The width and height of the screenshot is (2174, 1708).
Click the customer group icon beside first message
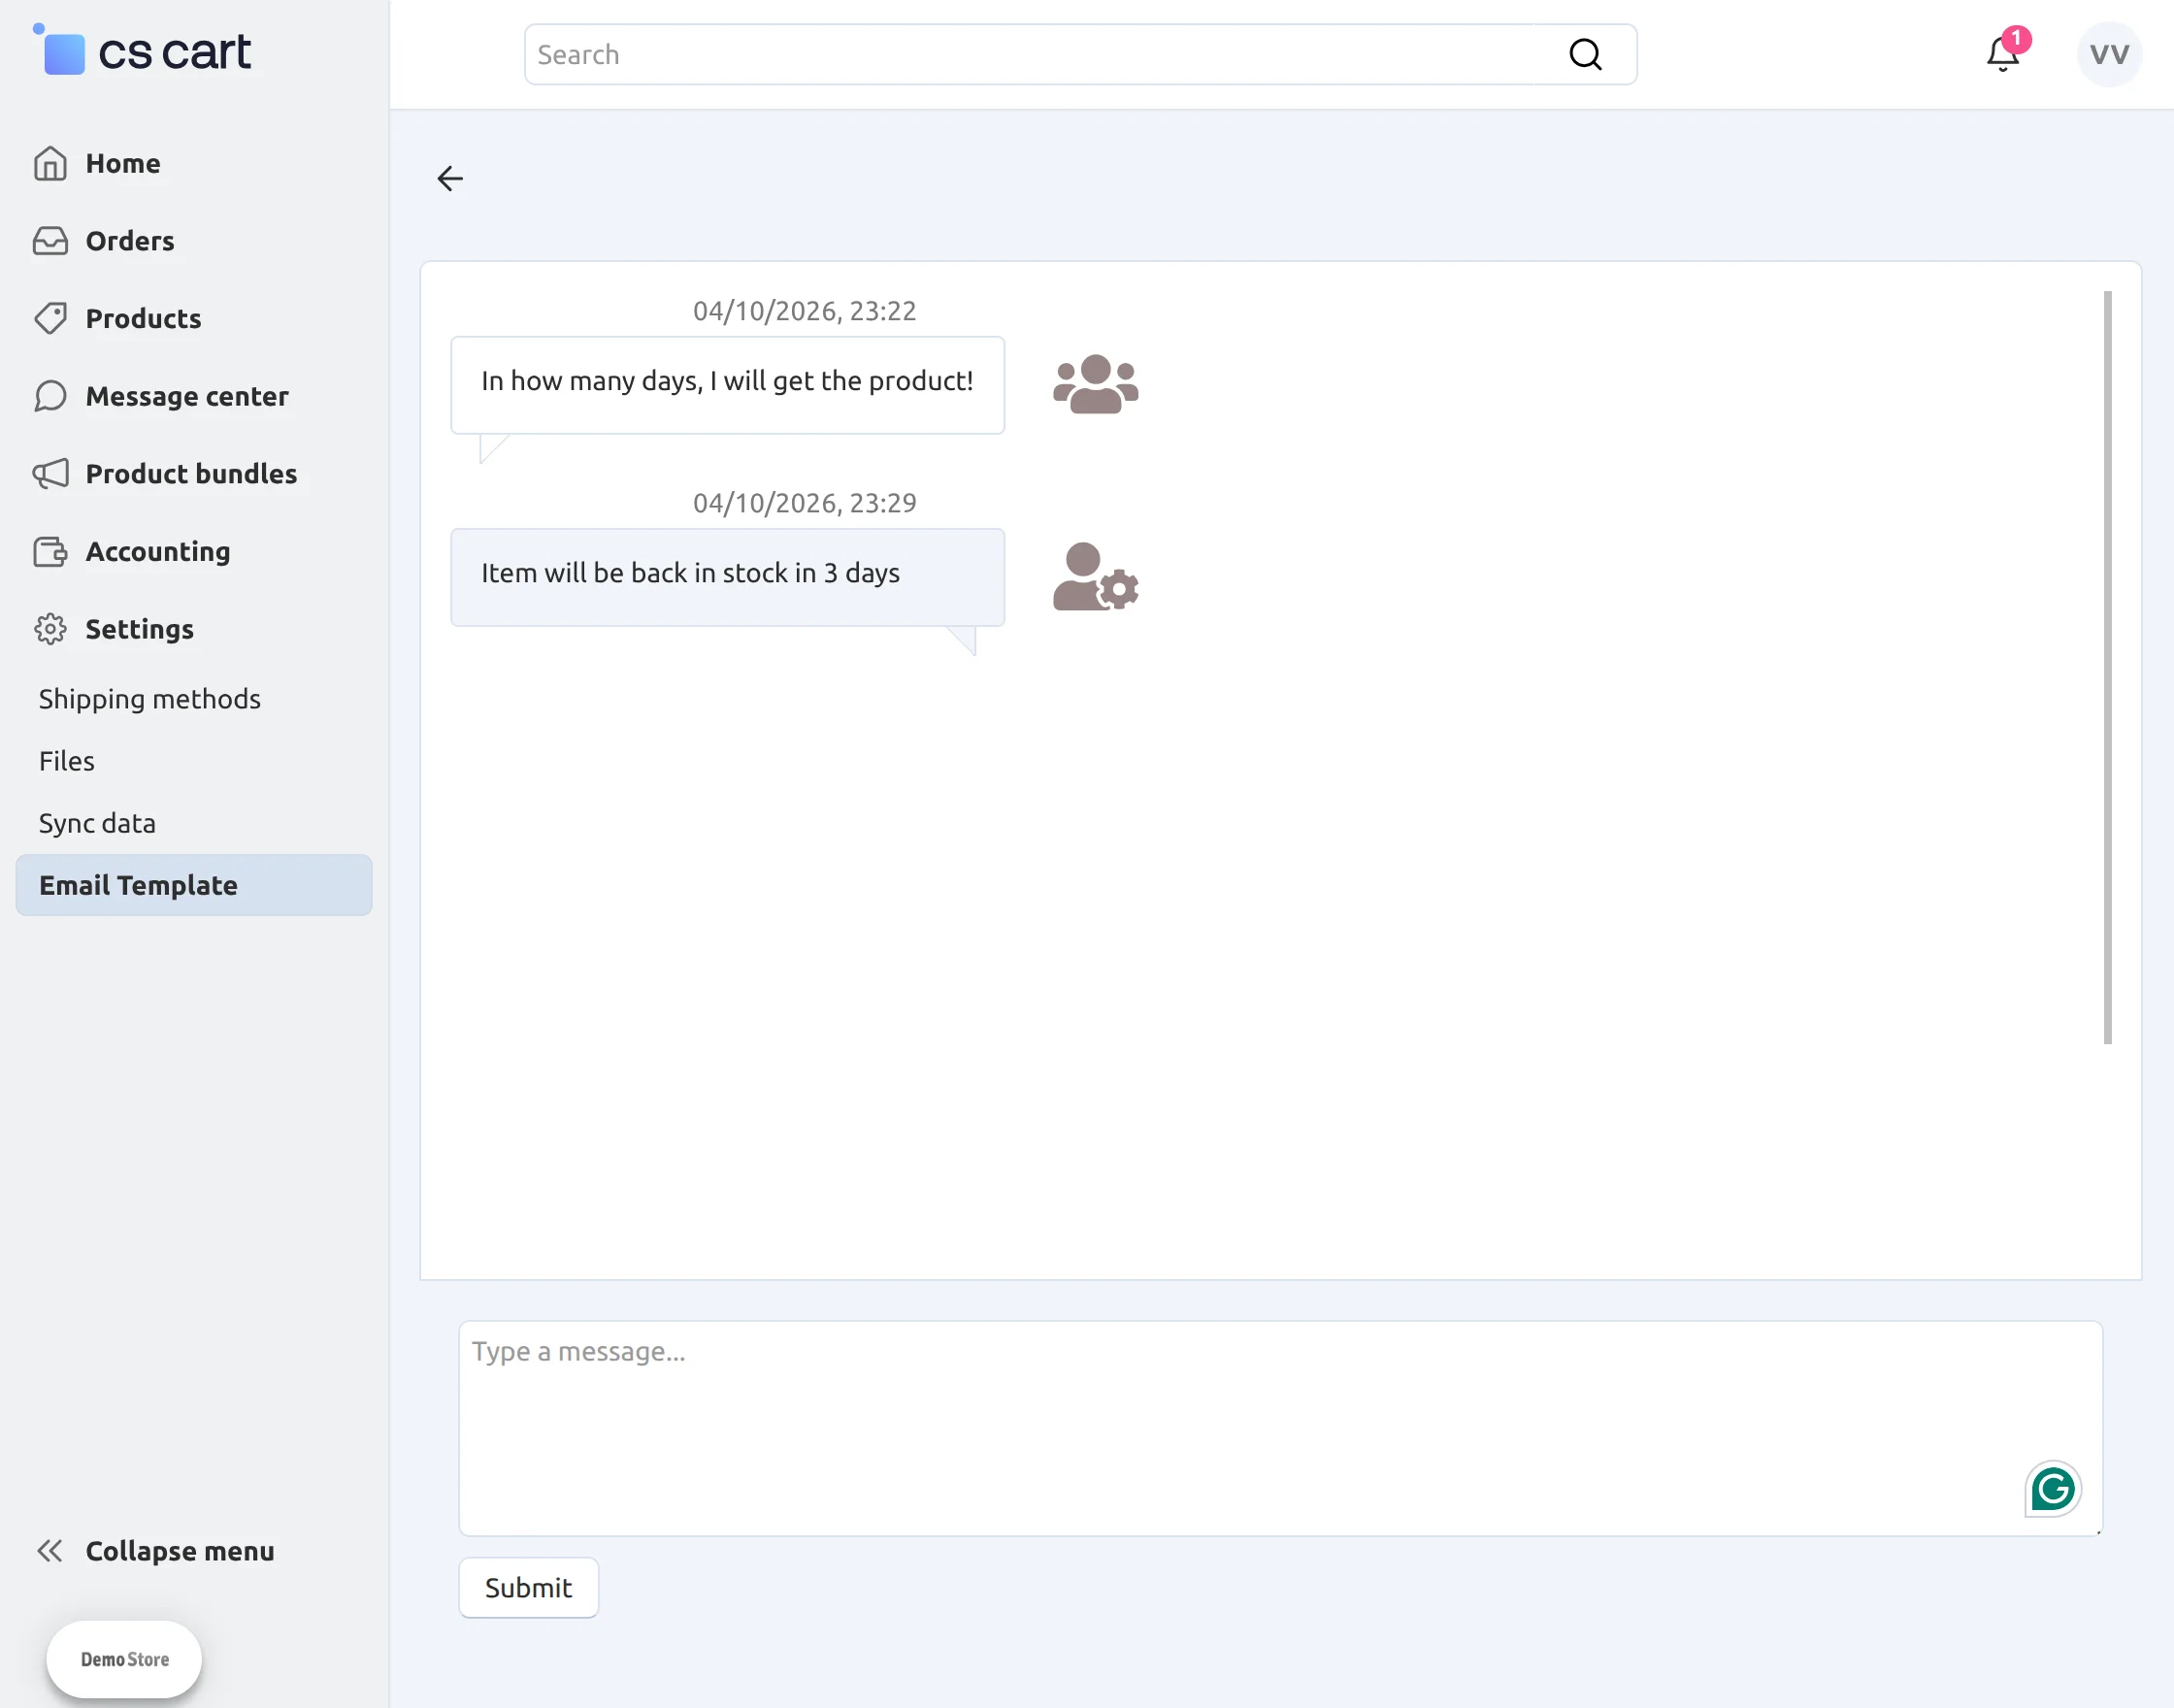pos(1095,385)
